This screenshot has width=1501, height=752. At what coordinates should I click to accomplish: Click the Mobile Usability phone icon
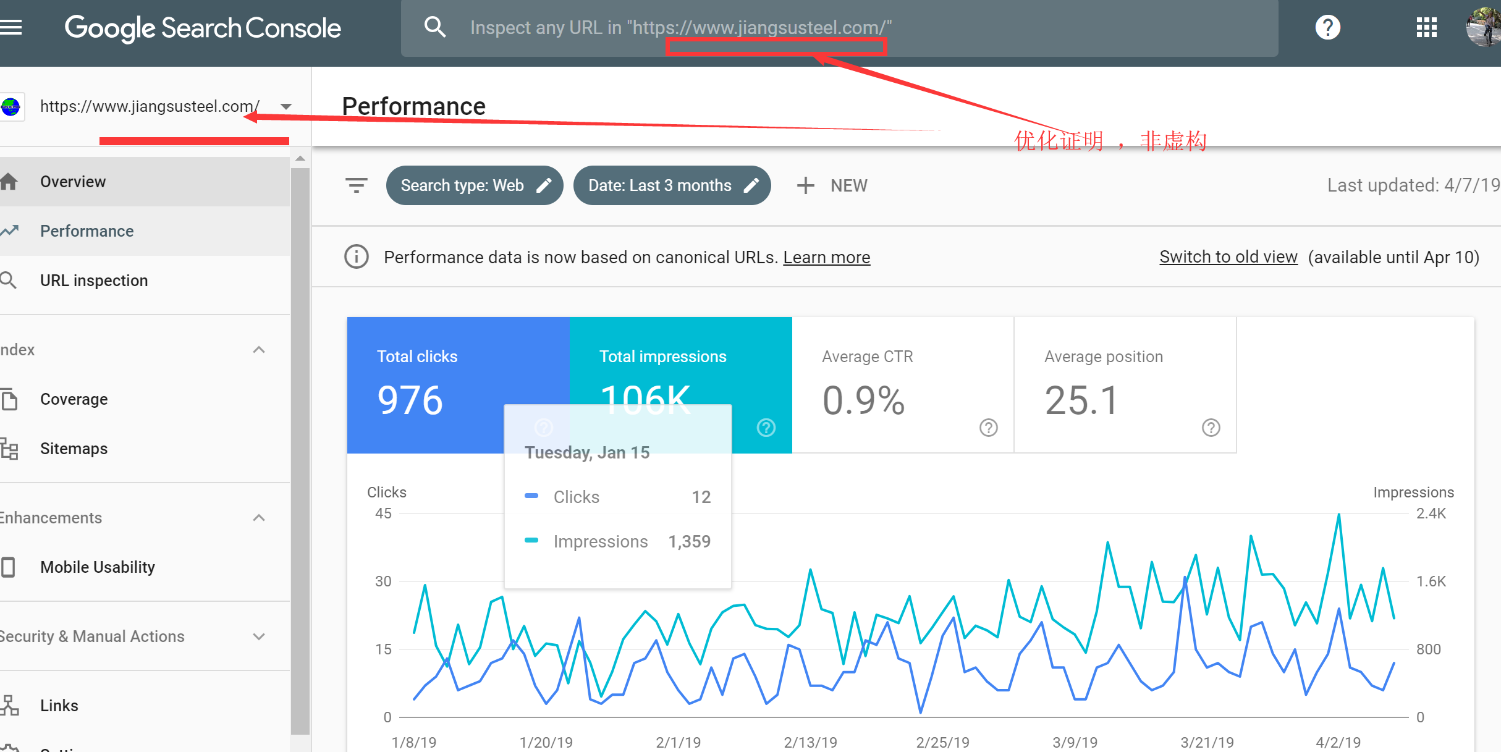click(x=8, y=567)
